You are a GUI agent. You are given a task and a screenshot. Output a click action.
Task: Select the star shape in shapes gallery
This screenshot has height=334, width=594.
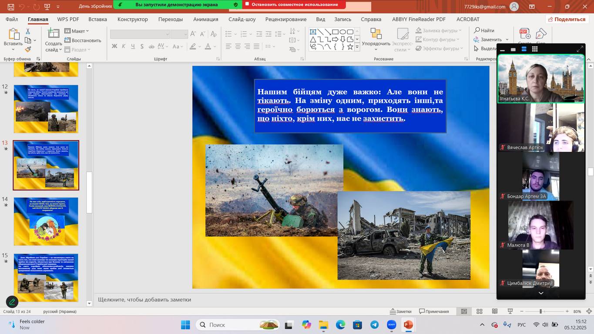[350, 47]
